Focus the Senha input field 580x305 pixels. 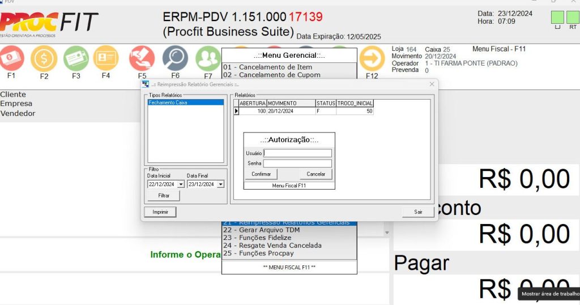(297, 164)
